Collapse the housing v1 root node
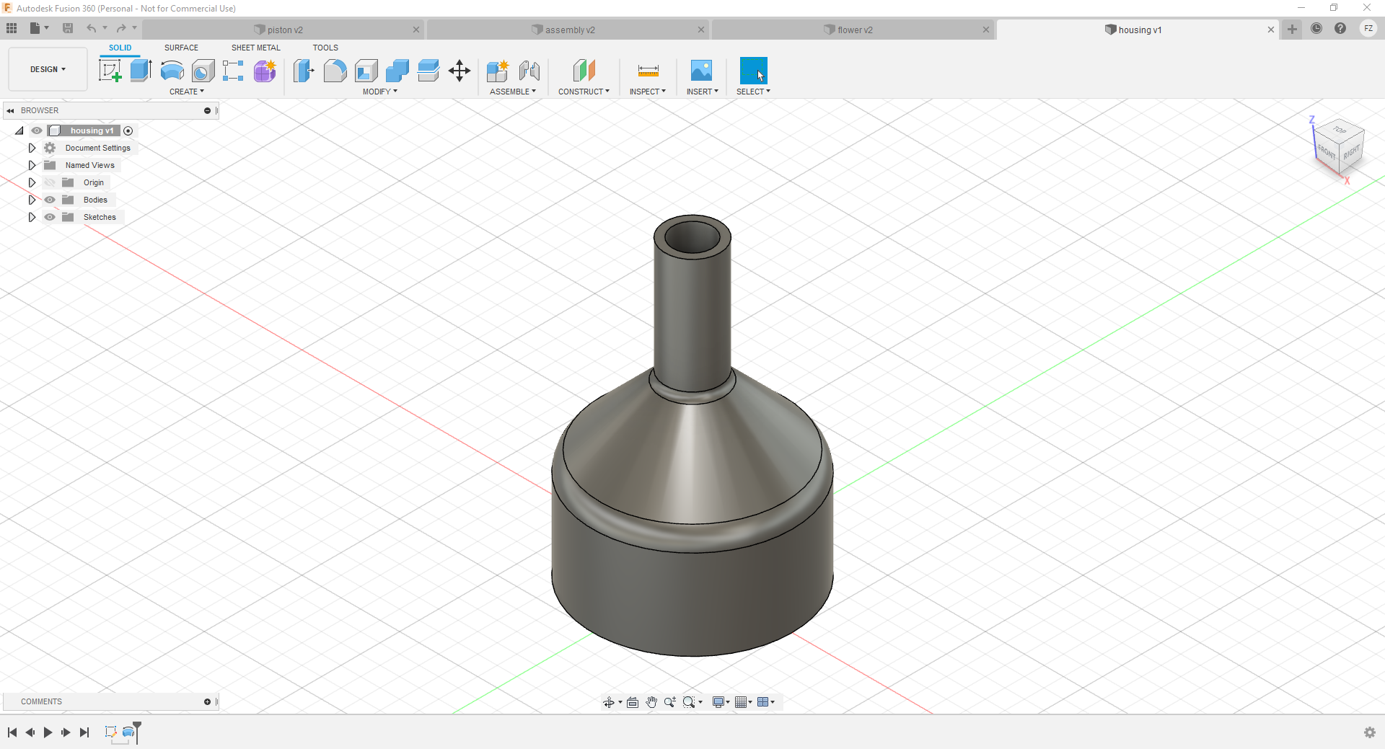The width and height of the screenshot is (1385, 749). [x=19, y=130]
